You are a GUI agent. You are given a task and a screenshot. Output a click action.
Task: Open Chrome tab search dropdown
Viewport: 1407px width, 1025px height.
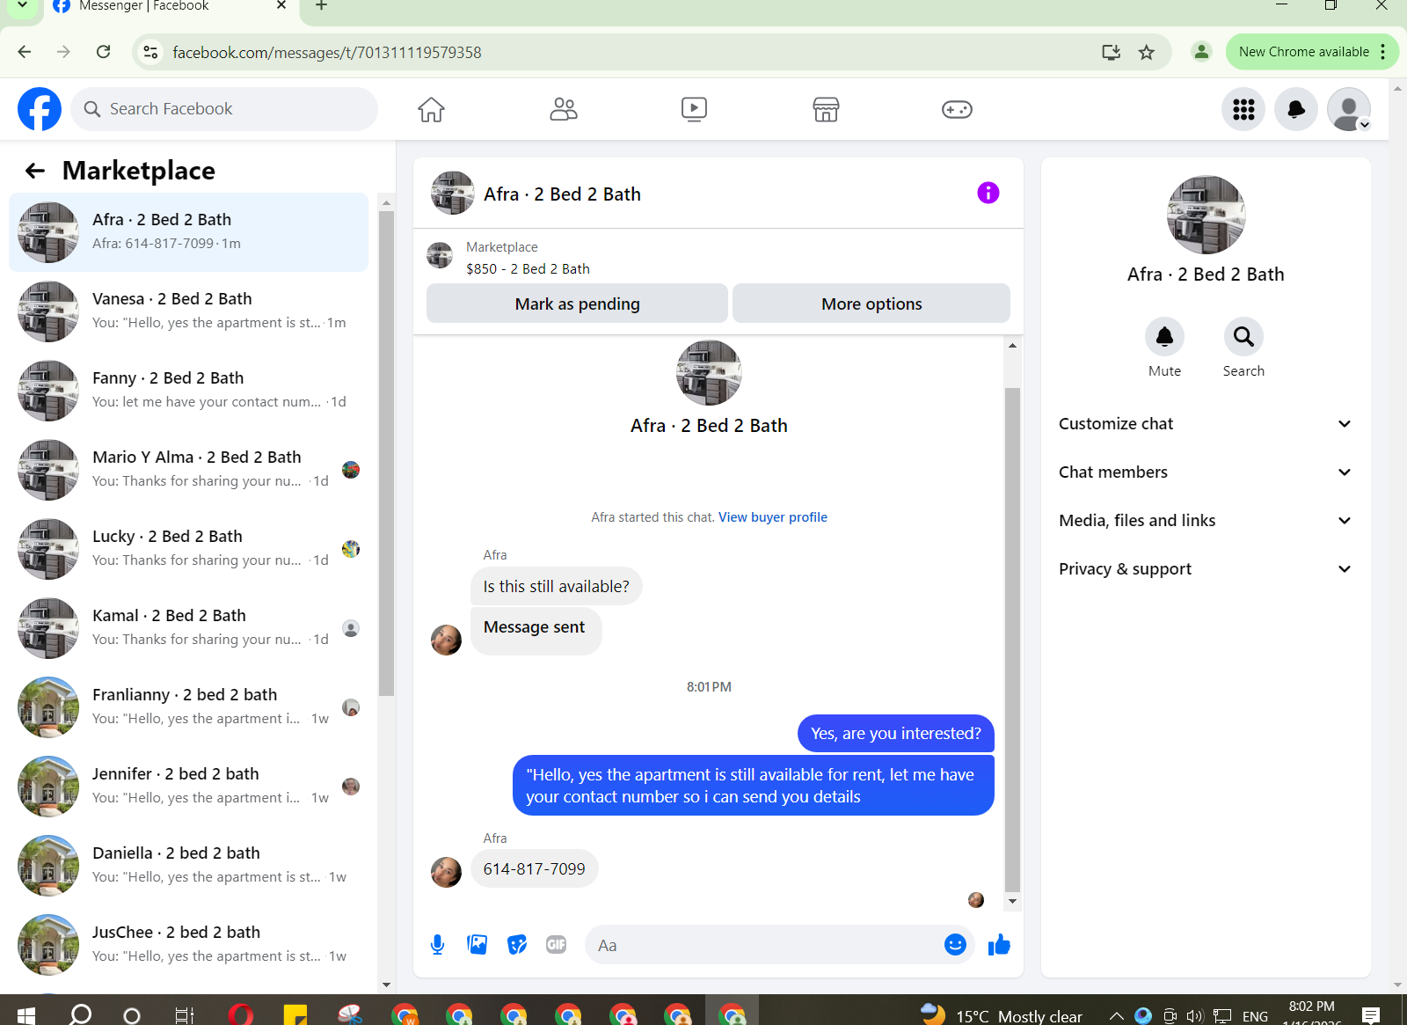[x=23, y=6]
